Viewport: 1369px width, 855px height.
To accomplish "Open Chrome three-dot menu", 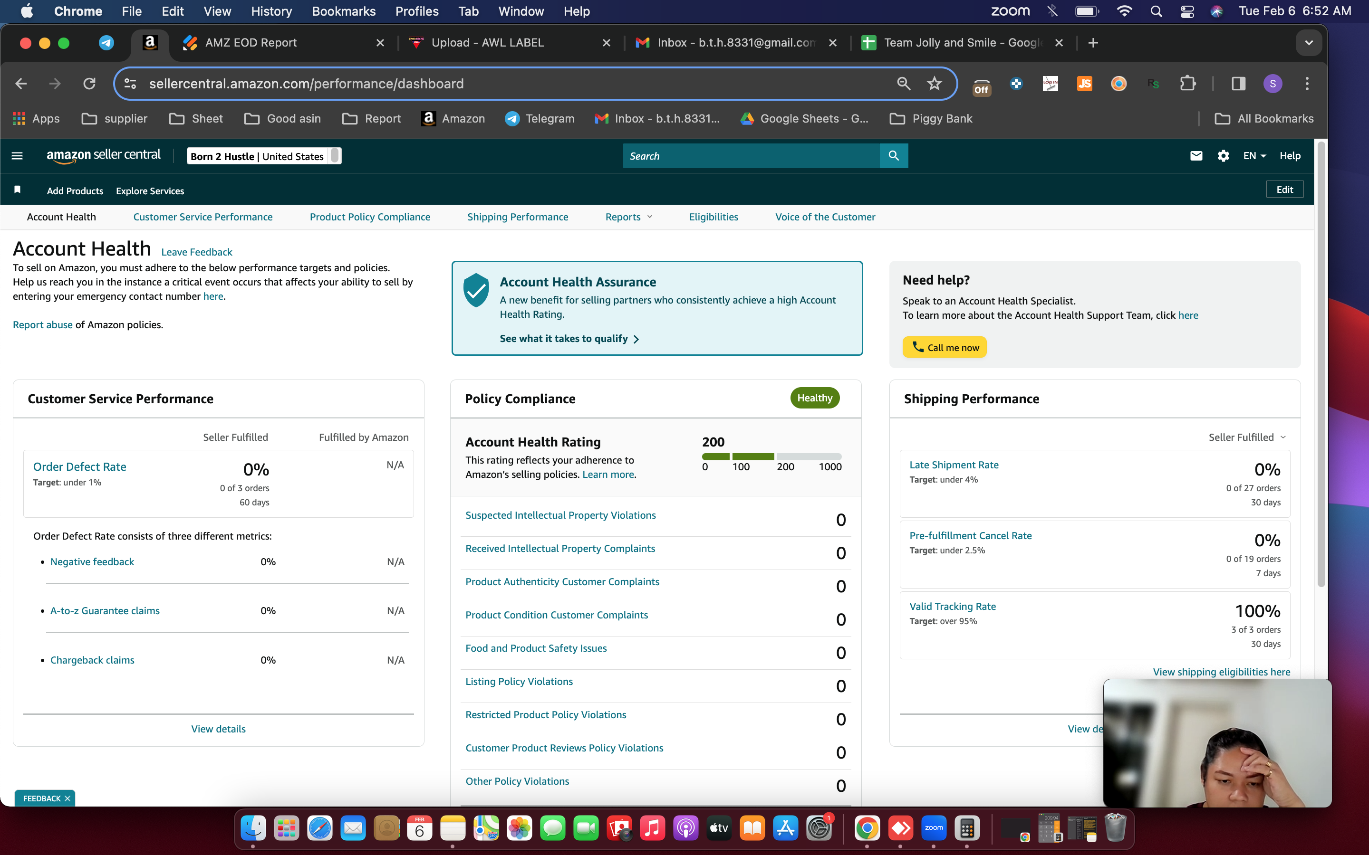I will click(1307, 84).
